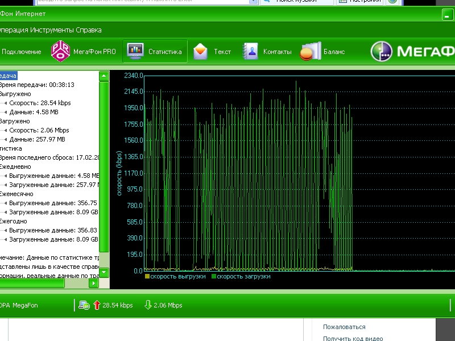Click 28.54 kbps in the status bar

click(118, 305)
